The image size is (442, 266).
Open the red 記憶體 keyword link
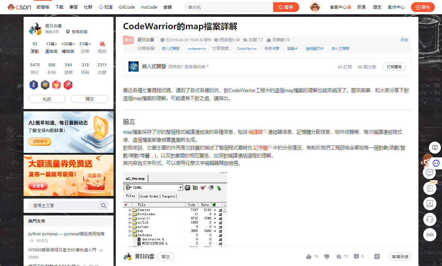263,148
